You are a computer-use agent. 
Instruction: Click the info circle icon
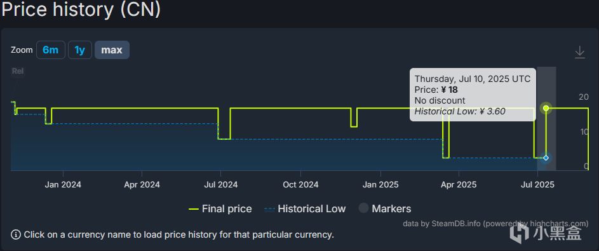coord(16,234)
